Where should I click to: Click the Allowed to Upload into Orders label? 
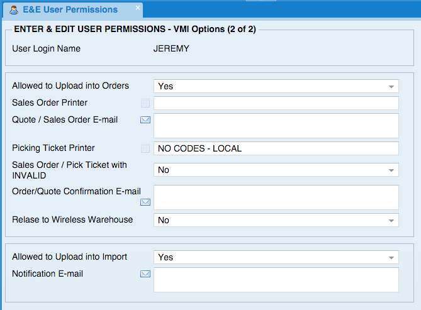(x=70, y=86)
